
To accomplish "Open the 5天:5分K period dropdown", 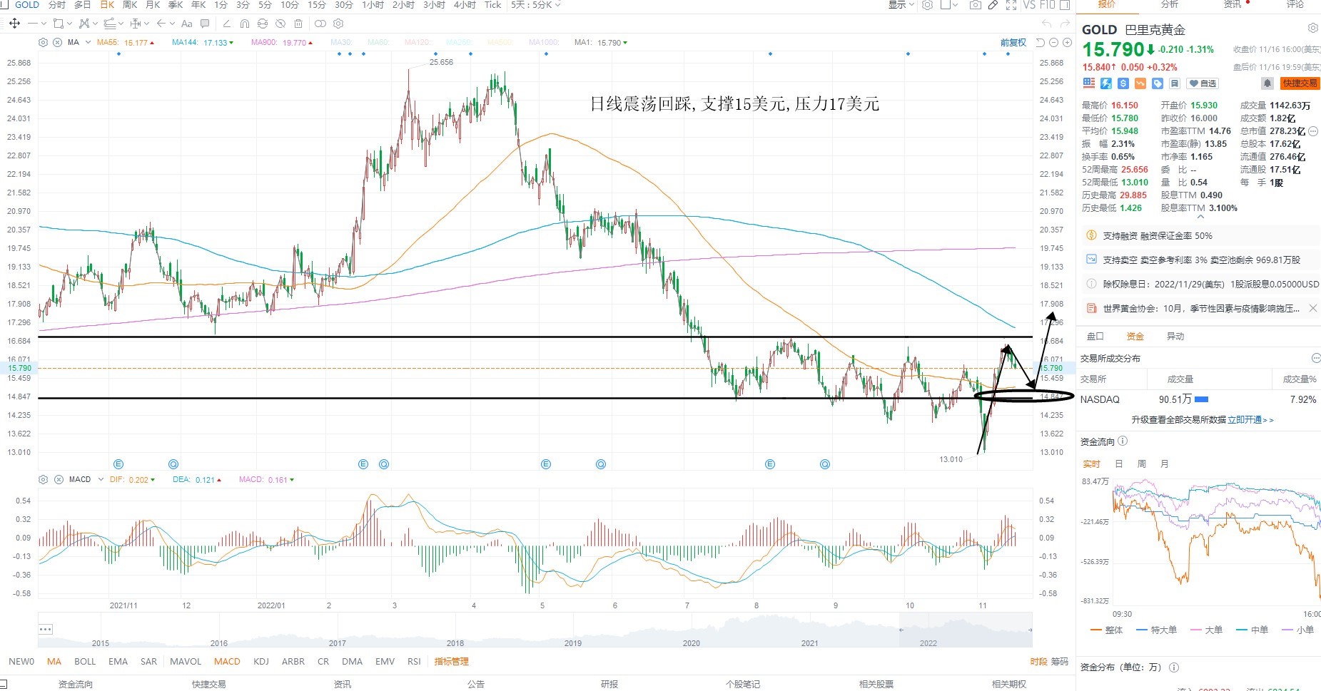I will click(x=535, y=5).
